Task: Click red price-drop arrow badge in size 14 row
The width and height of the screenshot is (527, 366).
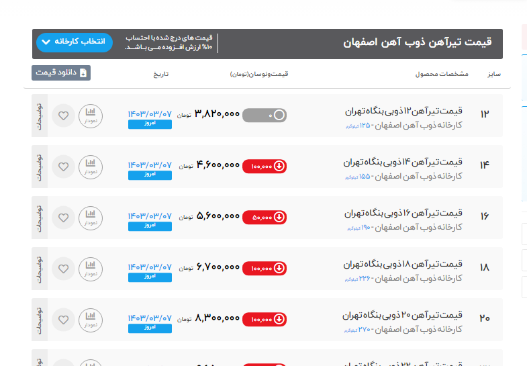Action: pyautogui.click(x=265, y=166)
